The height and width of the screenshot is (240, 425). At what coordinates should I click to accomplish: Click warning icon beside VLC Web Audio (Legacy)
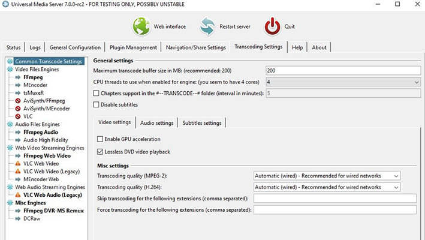tap(18, 195)
